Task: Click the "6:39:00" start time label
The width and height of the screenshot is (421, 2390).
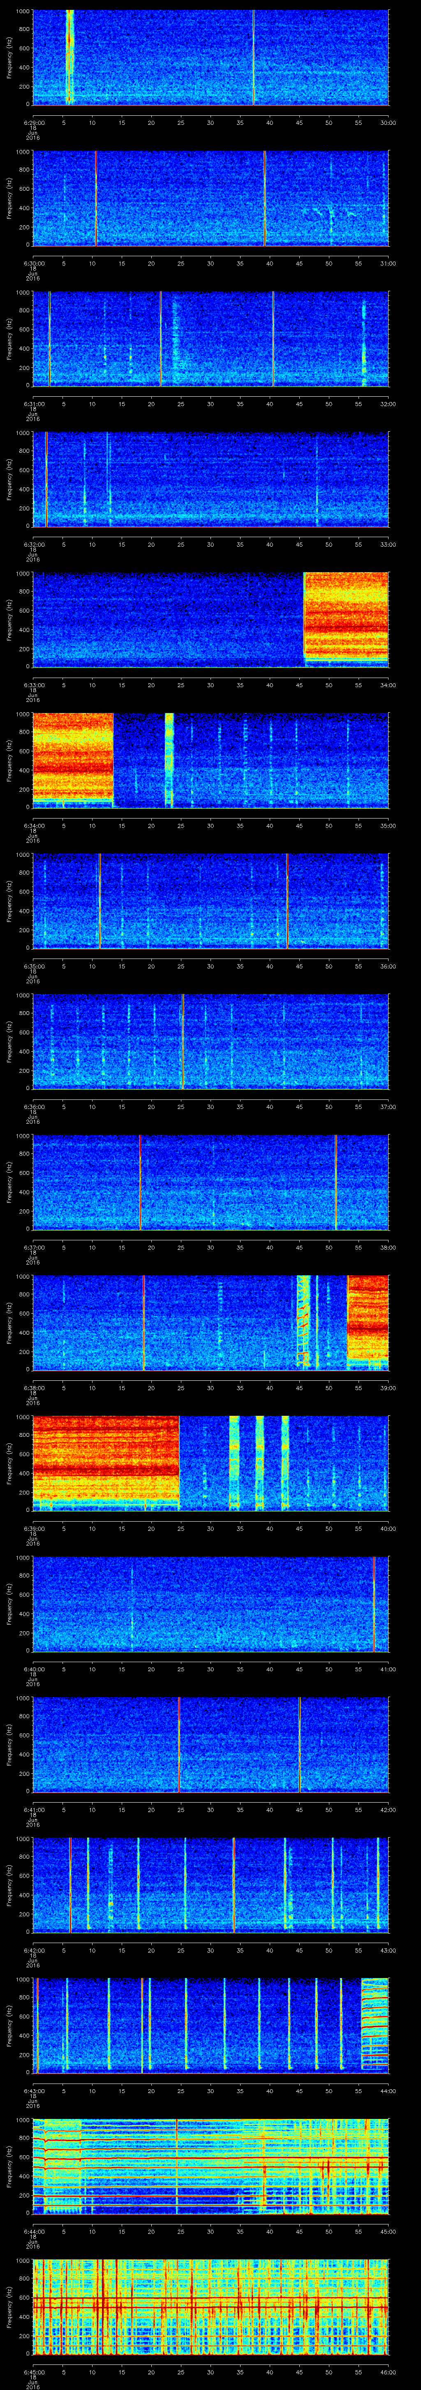Action: [33, 1528]
